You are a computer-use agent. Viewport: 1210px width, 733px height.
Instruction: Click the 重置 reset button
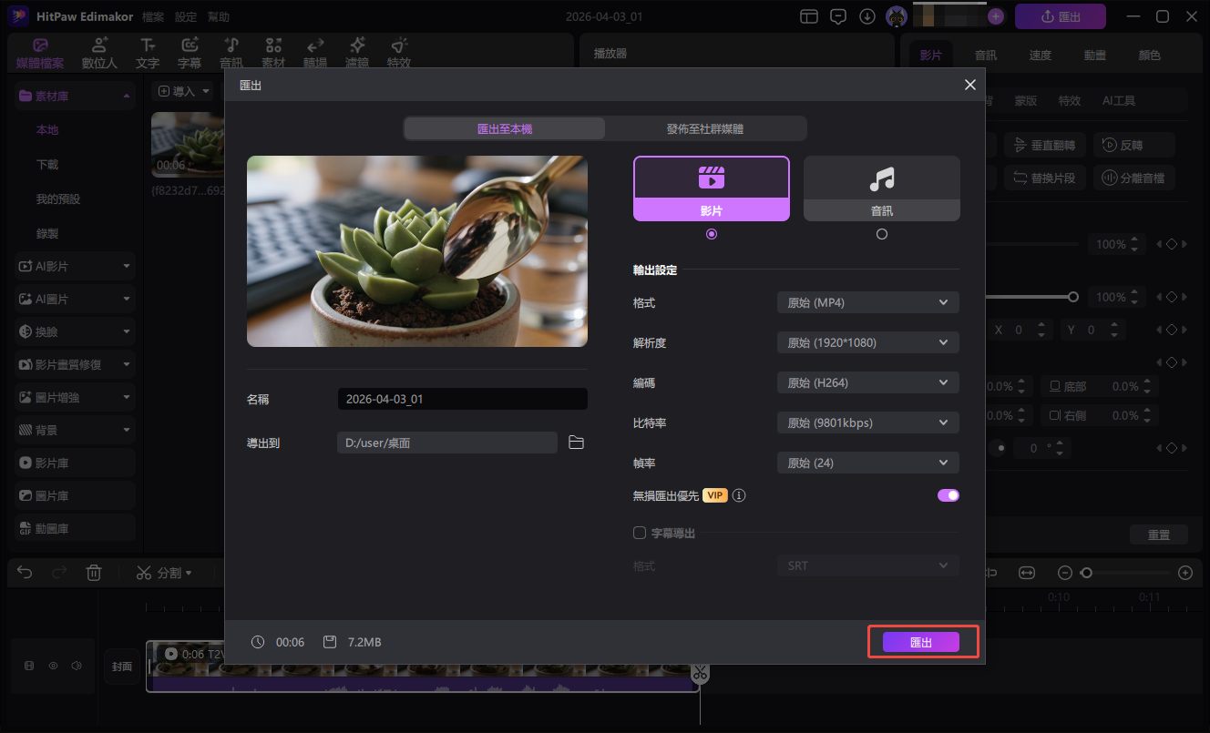coord(1158,534)
